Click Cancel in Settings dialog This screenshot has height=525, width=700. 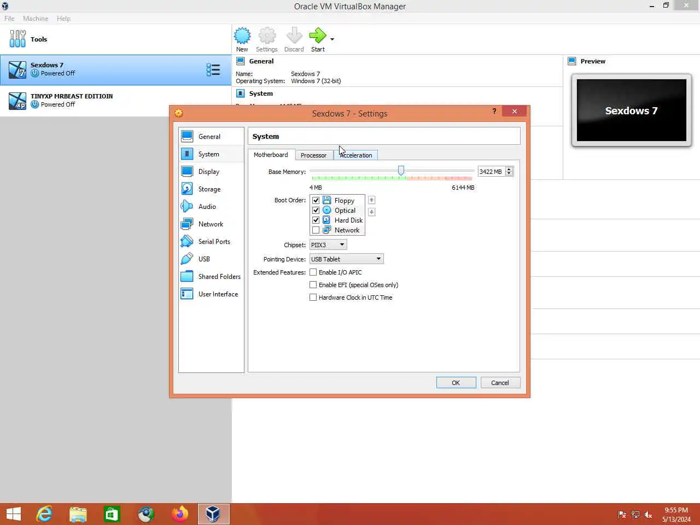pyautogui.click(x=500, y=383)
